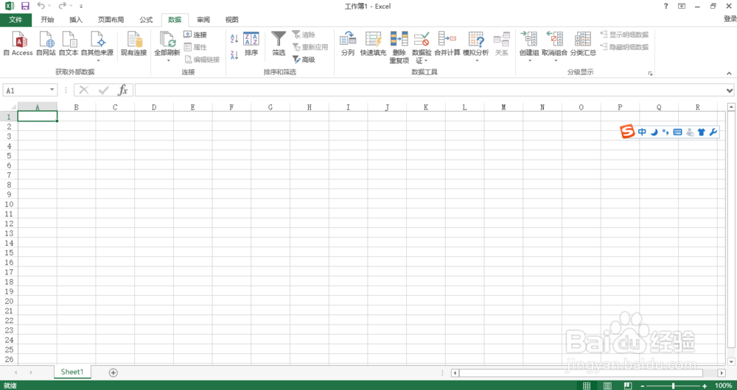Open 分级显示 outline dialog launcher
Screen dimensions: 737x390
[x=651, y=73]
